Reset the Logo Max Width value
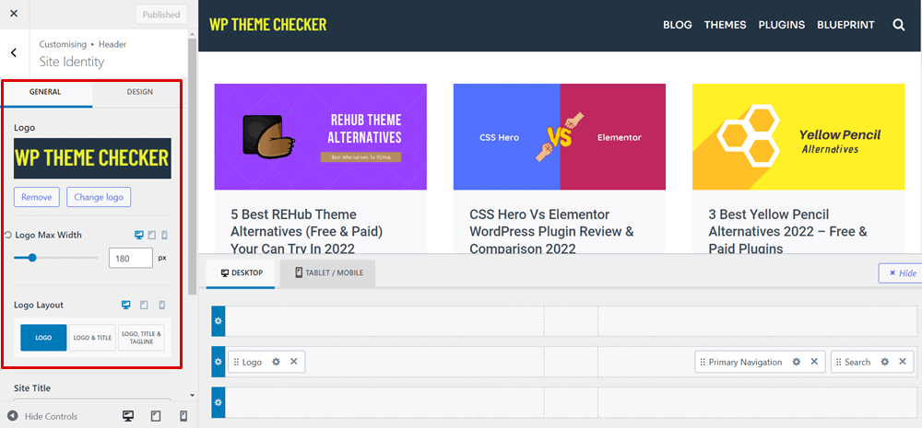Screen dimensions: 922x428 (x=8, y=235)
